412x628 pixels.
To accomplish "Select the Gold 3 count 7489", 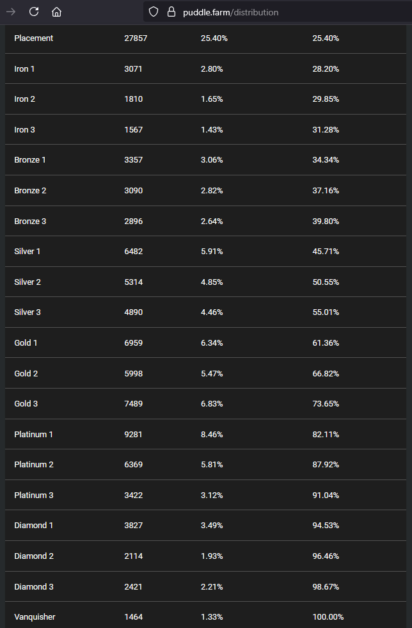I will point(133,404).
